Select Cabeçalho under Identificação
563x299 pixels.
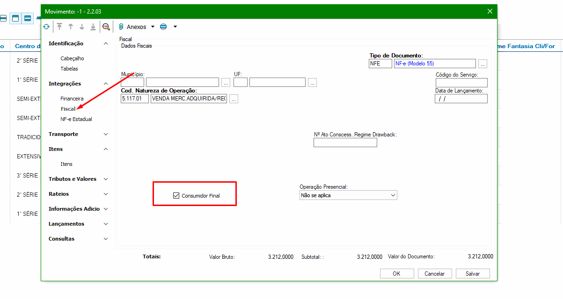click(72, 58)
